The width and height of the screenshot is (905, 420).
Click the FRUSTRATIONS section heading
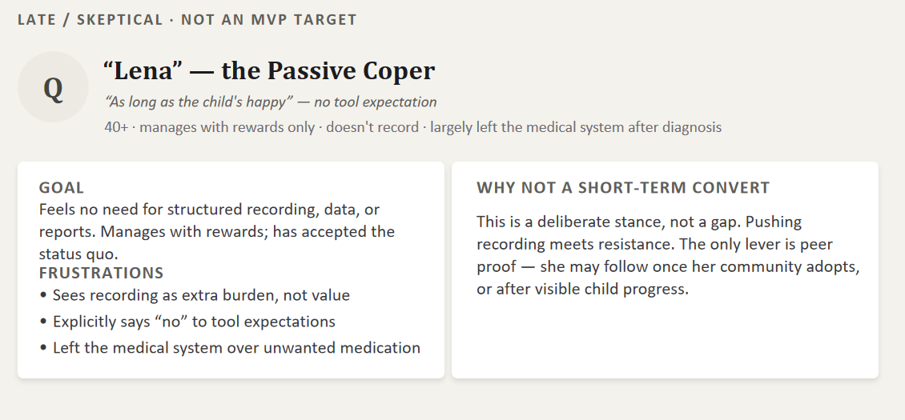(x=102, y=272)
